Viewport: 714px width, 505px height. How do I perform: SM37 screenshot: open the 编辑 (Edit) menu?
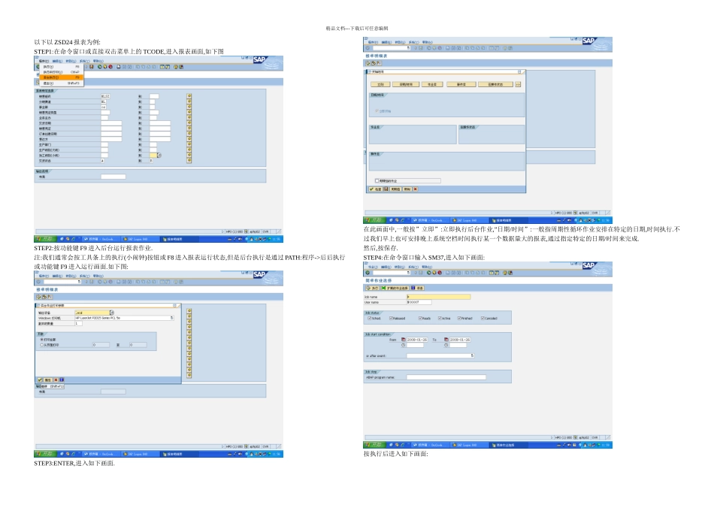point(386,267)
